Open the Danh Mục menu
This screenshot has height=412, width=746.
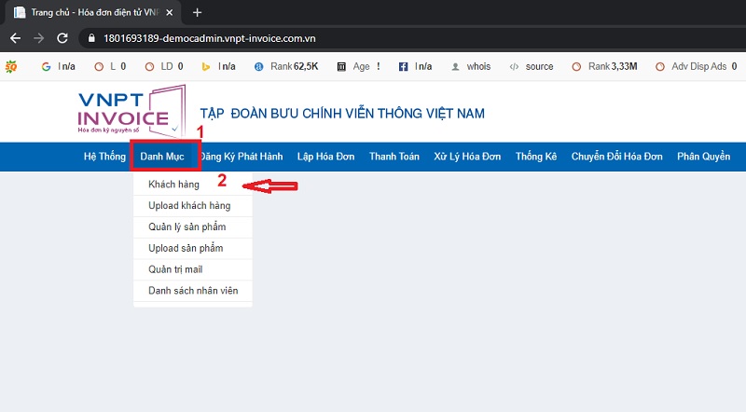coord(162,157)
